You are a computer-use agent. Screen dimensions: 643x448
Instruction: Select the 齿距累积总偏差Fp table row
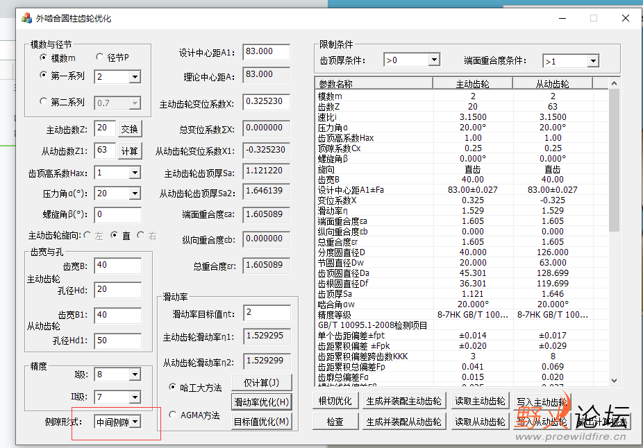(462, 367)
